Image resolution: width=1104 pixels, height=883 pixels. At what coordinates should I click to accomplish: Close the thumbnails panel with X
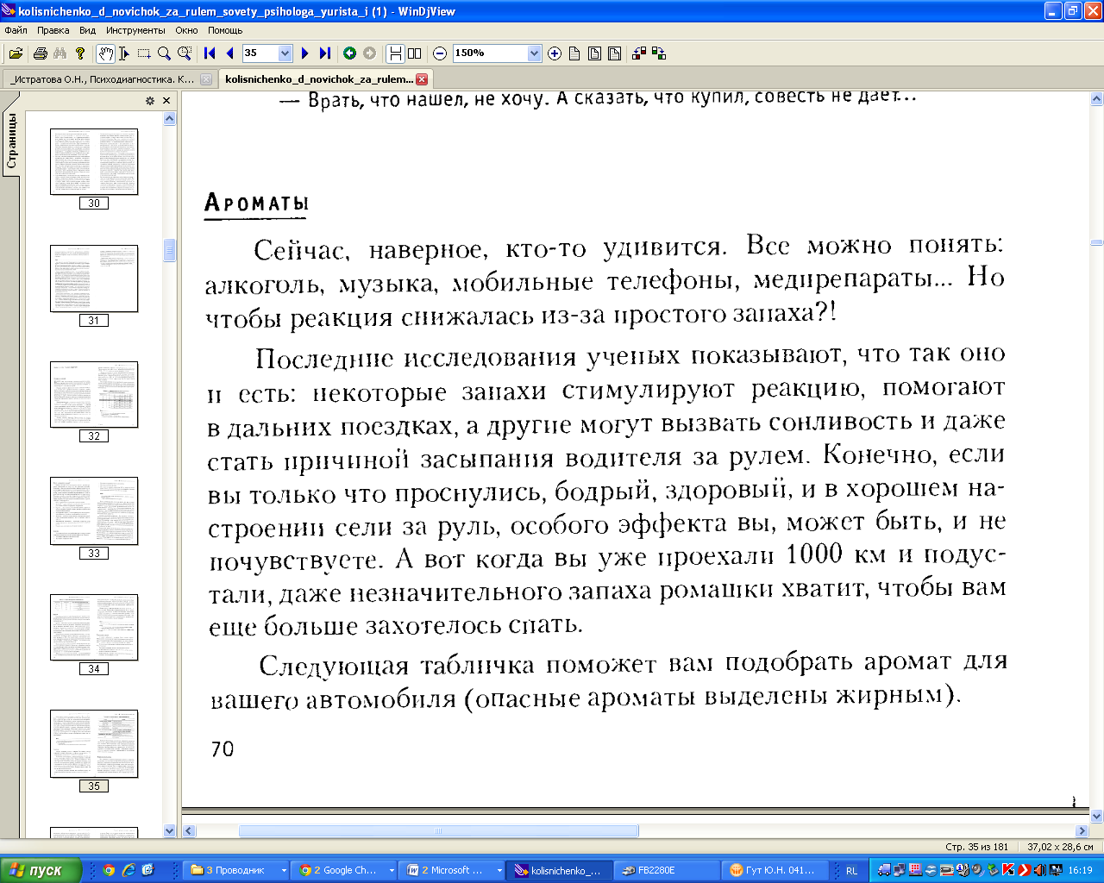pyautogui.click(x=166, y=101)
